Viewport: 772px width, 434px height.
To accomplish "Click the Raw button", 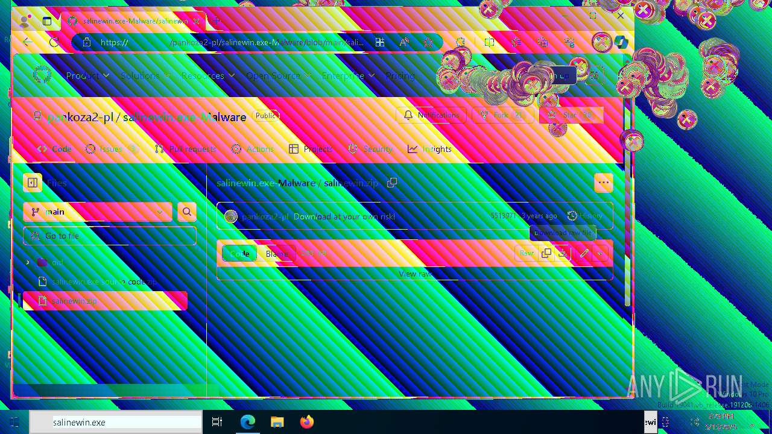I will [x=527, y=254].
